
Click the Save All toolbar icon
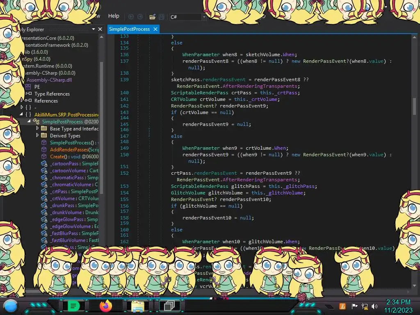pyautogui.click(x=162, y=17)
